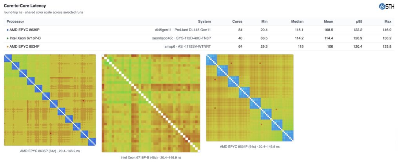Open the AMD EPYC 8534P heatmap
398x164 pixels.
(x=250, y=98)
